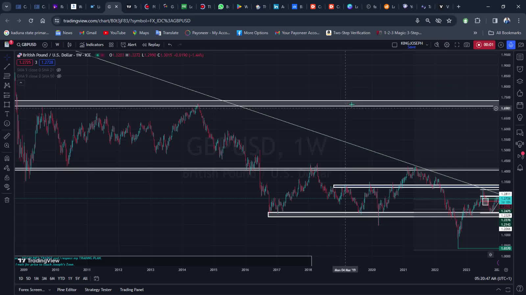This screenshot has width=526, height=295.
Task: Select the trend line drawing tool
Action: pos(7,67)
